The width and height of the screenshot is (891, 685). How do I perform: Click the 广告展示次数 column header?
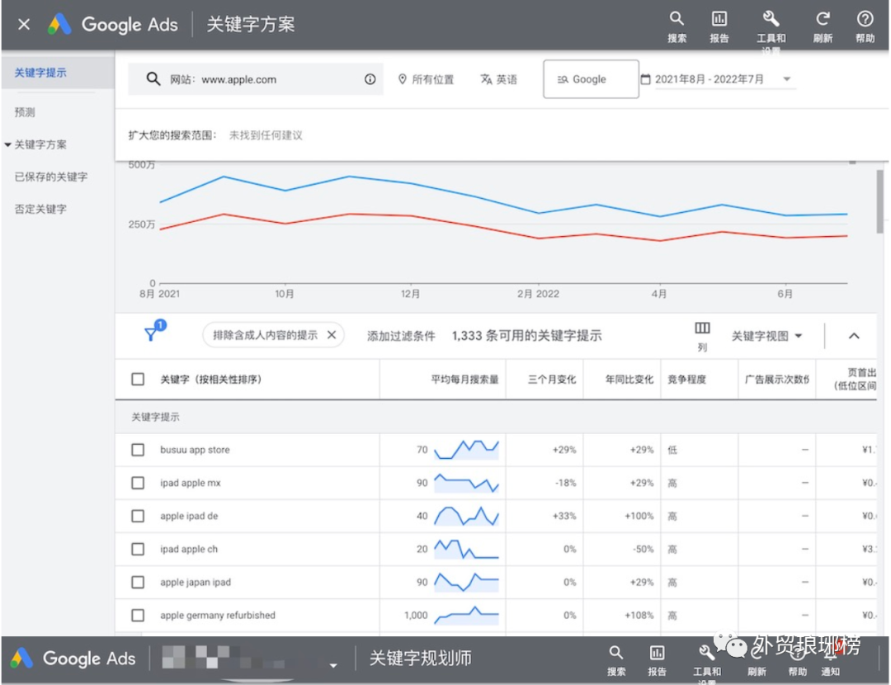tap(777, 379)
